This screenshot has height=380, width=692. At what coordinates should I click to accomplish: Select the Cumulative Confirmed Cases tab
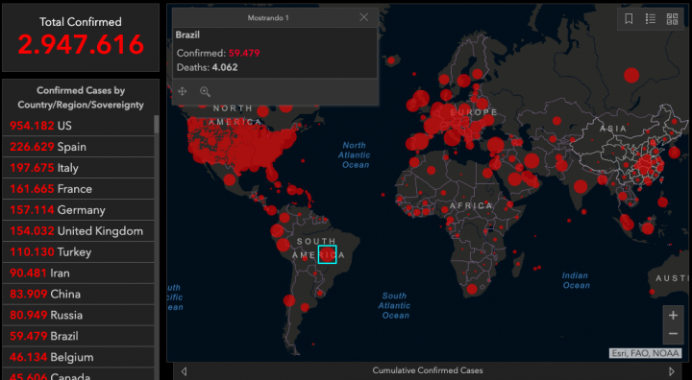point(427,370)
